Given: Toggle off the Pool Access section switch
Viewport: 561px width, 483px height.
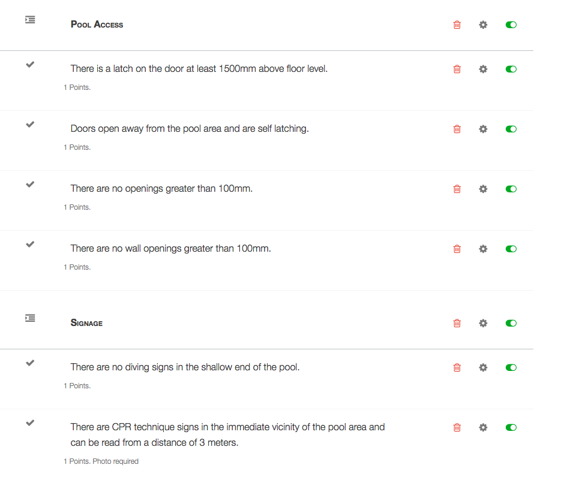Looking at the screenshot, I should coord(511,25).
